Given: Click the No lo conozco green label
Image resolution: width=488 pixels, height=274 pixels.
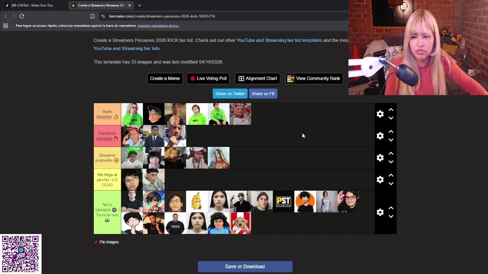Looking at the screenshot, I should (x=107, y=212).
